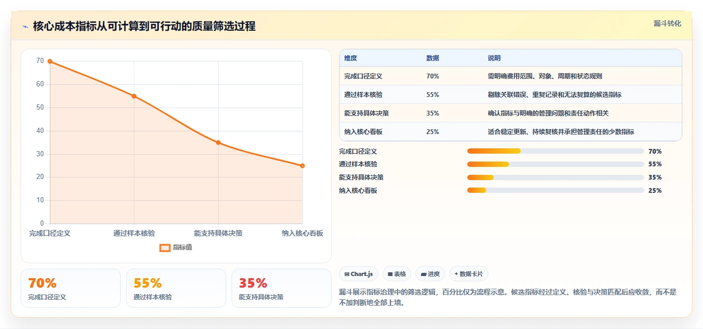Click the 25% value beside progress bar
Viewport: 703px width, 329px height.
click(655, 190)
